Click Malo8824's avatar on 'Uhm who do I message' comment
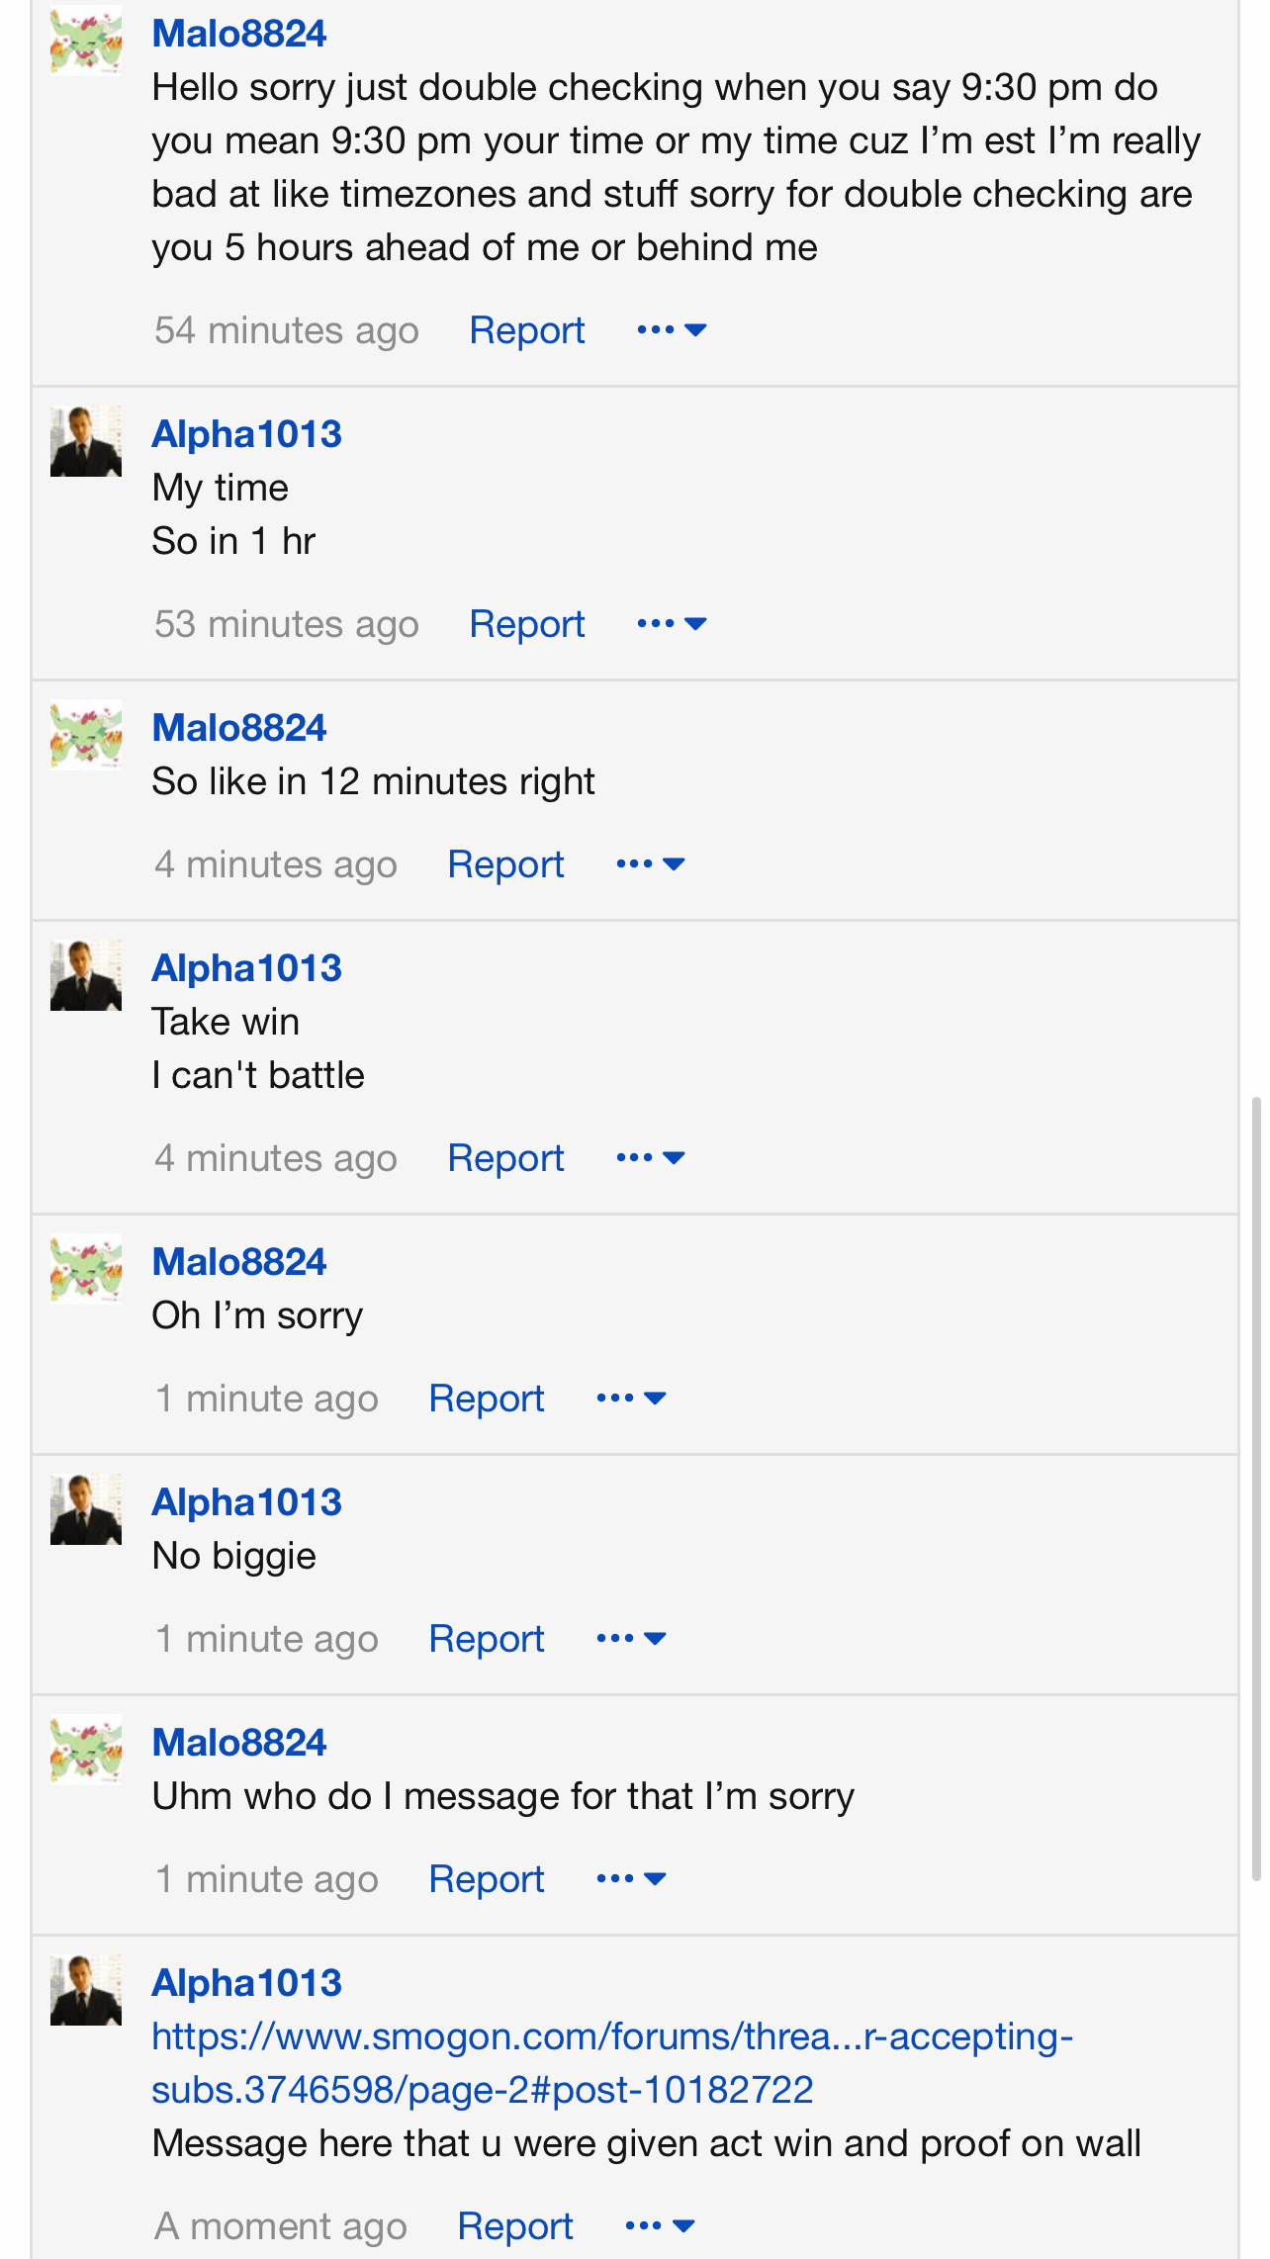This screenshot has width=1270, height=2259. point(86,1750)
